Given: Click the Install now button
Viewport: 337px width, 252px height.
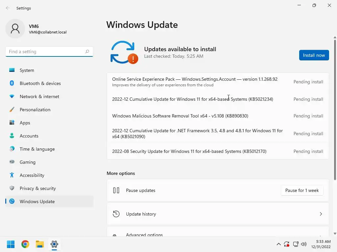Looking at the screenshot, I should coord(314,55).
